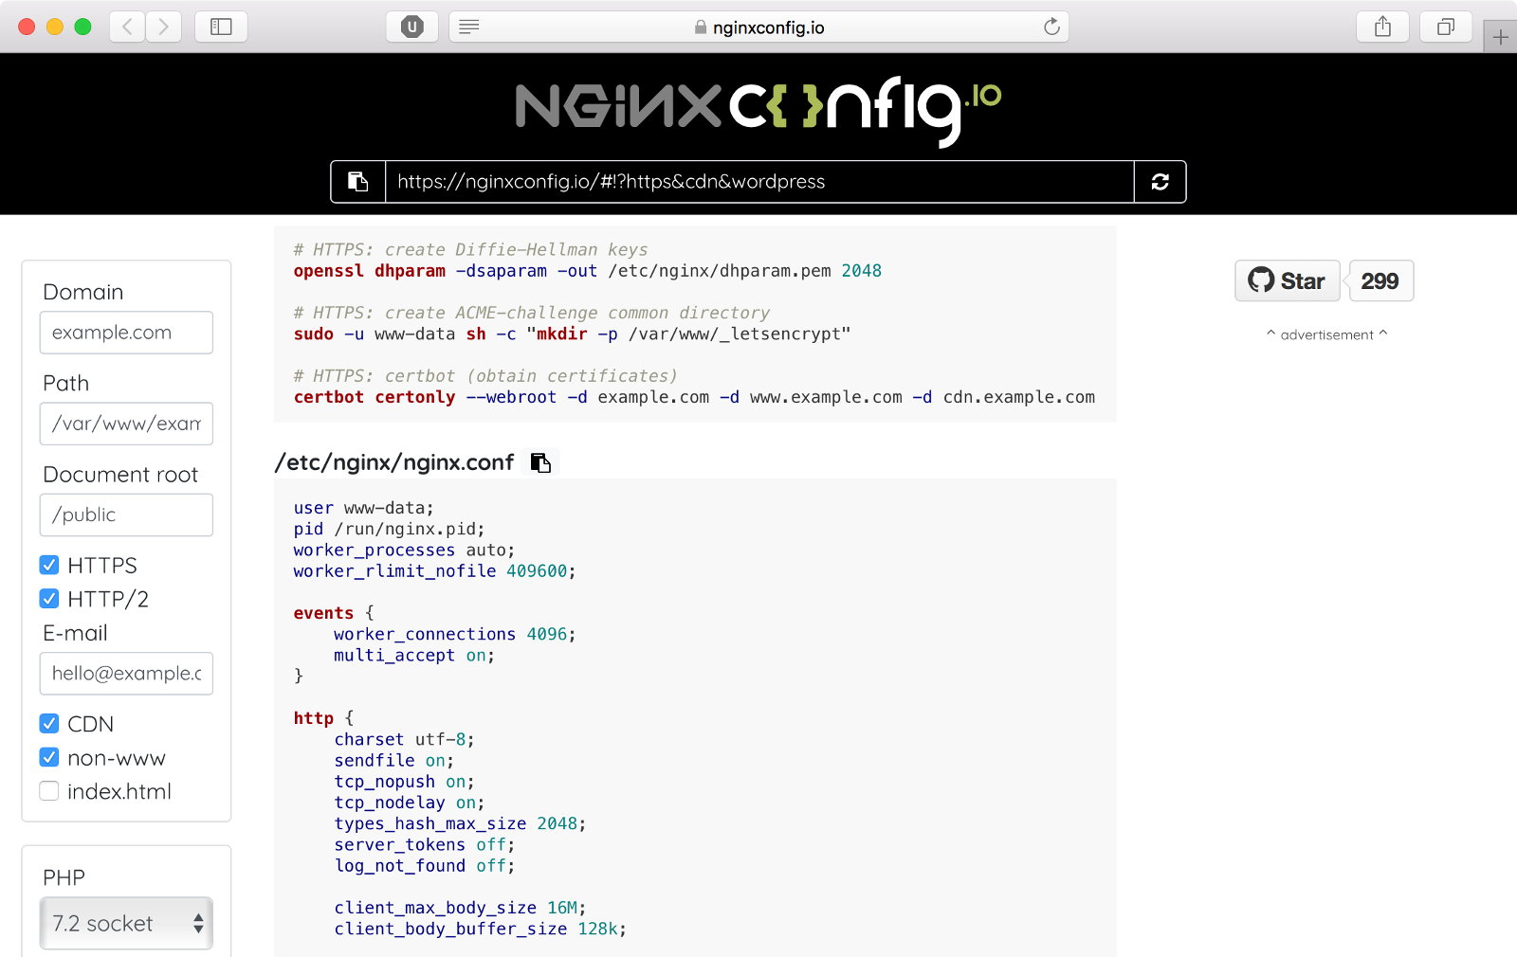Toggle the CDN checkbox off
Screen dimensions: 1517x957
click(x=49, y=724)
